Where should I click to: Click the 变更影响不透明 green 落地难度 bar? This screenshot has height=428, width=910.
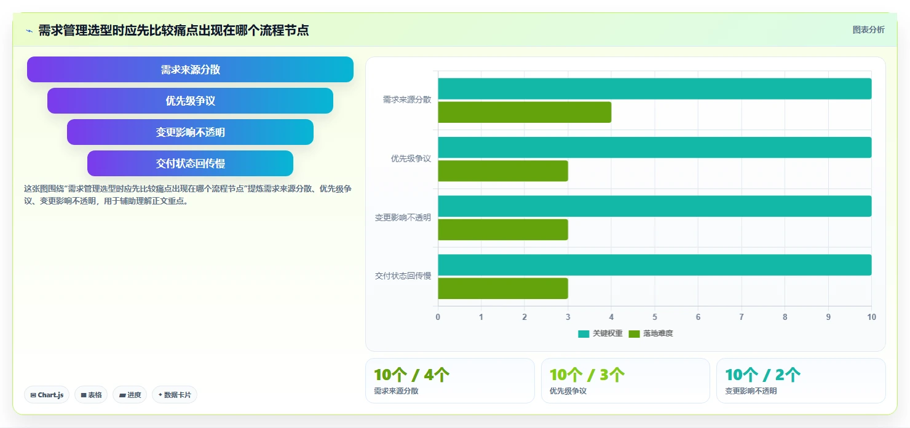[x=503, y=230]
